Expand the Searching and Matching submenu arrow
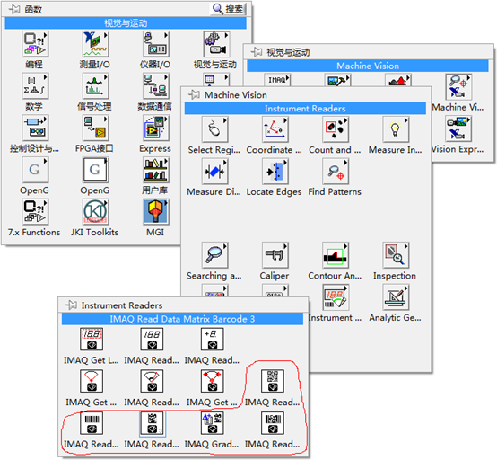497x460 pixels. (x=225, y=246)
